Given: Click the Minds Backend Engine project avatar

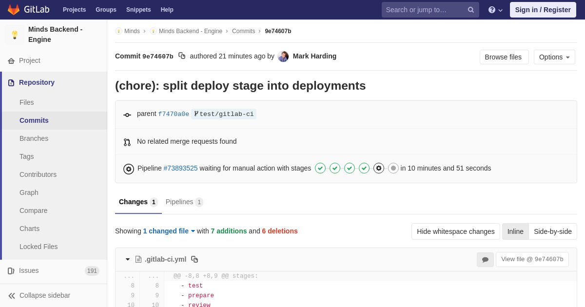Looking at the screenshot, I should (x=15, y=35).
